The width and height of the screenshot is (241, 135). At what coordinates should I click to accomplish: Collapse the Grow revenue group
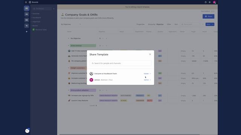[x=69, y=46]
